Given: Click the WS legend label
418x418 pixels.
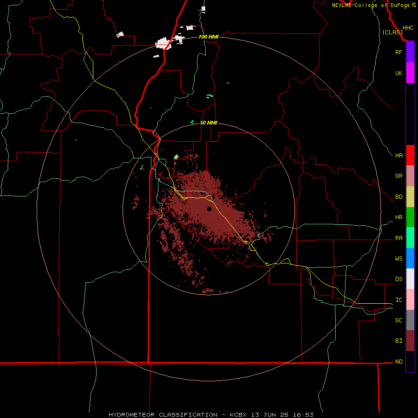Looking at the screenshot, I should [x=398, y=259].
